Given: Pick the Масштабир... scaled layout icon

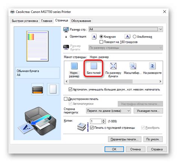Looking at the screenshot, I should coord(133,66).
